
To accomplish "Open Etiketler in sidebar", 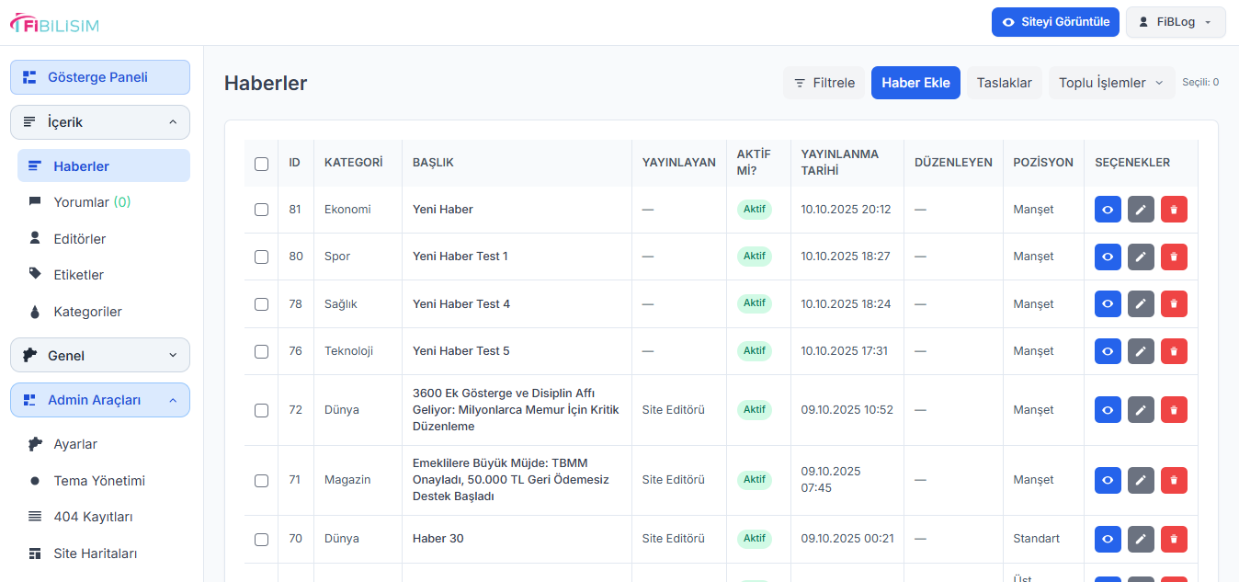I will click(104, 275).
